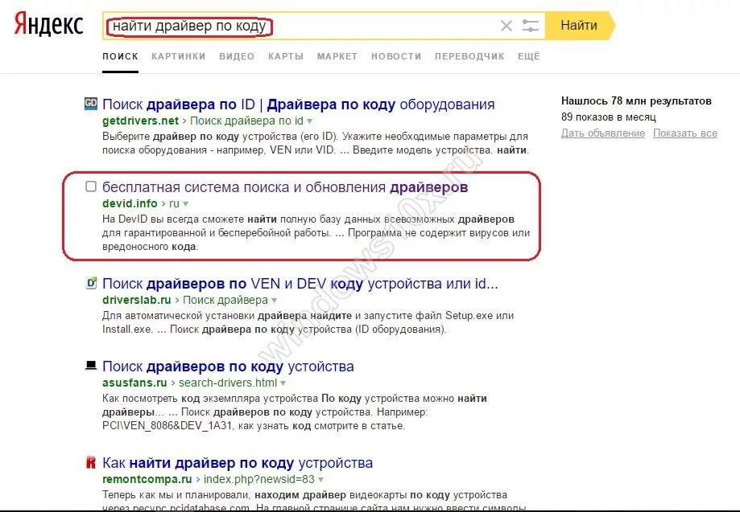Viewport: 740px width, 512px height.
Task: Click the 'Дать объявление' link
Action: coord(603,133)
